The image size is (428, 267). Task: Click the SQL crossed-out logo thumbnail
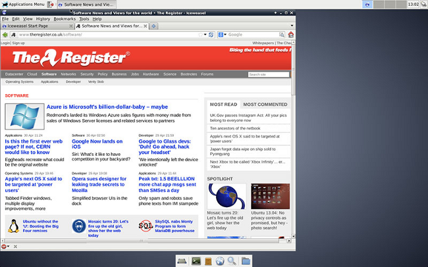pyautogui.click(x=146, y=226)
